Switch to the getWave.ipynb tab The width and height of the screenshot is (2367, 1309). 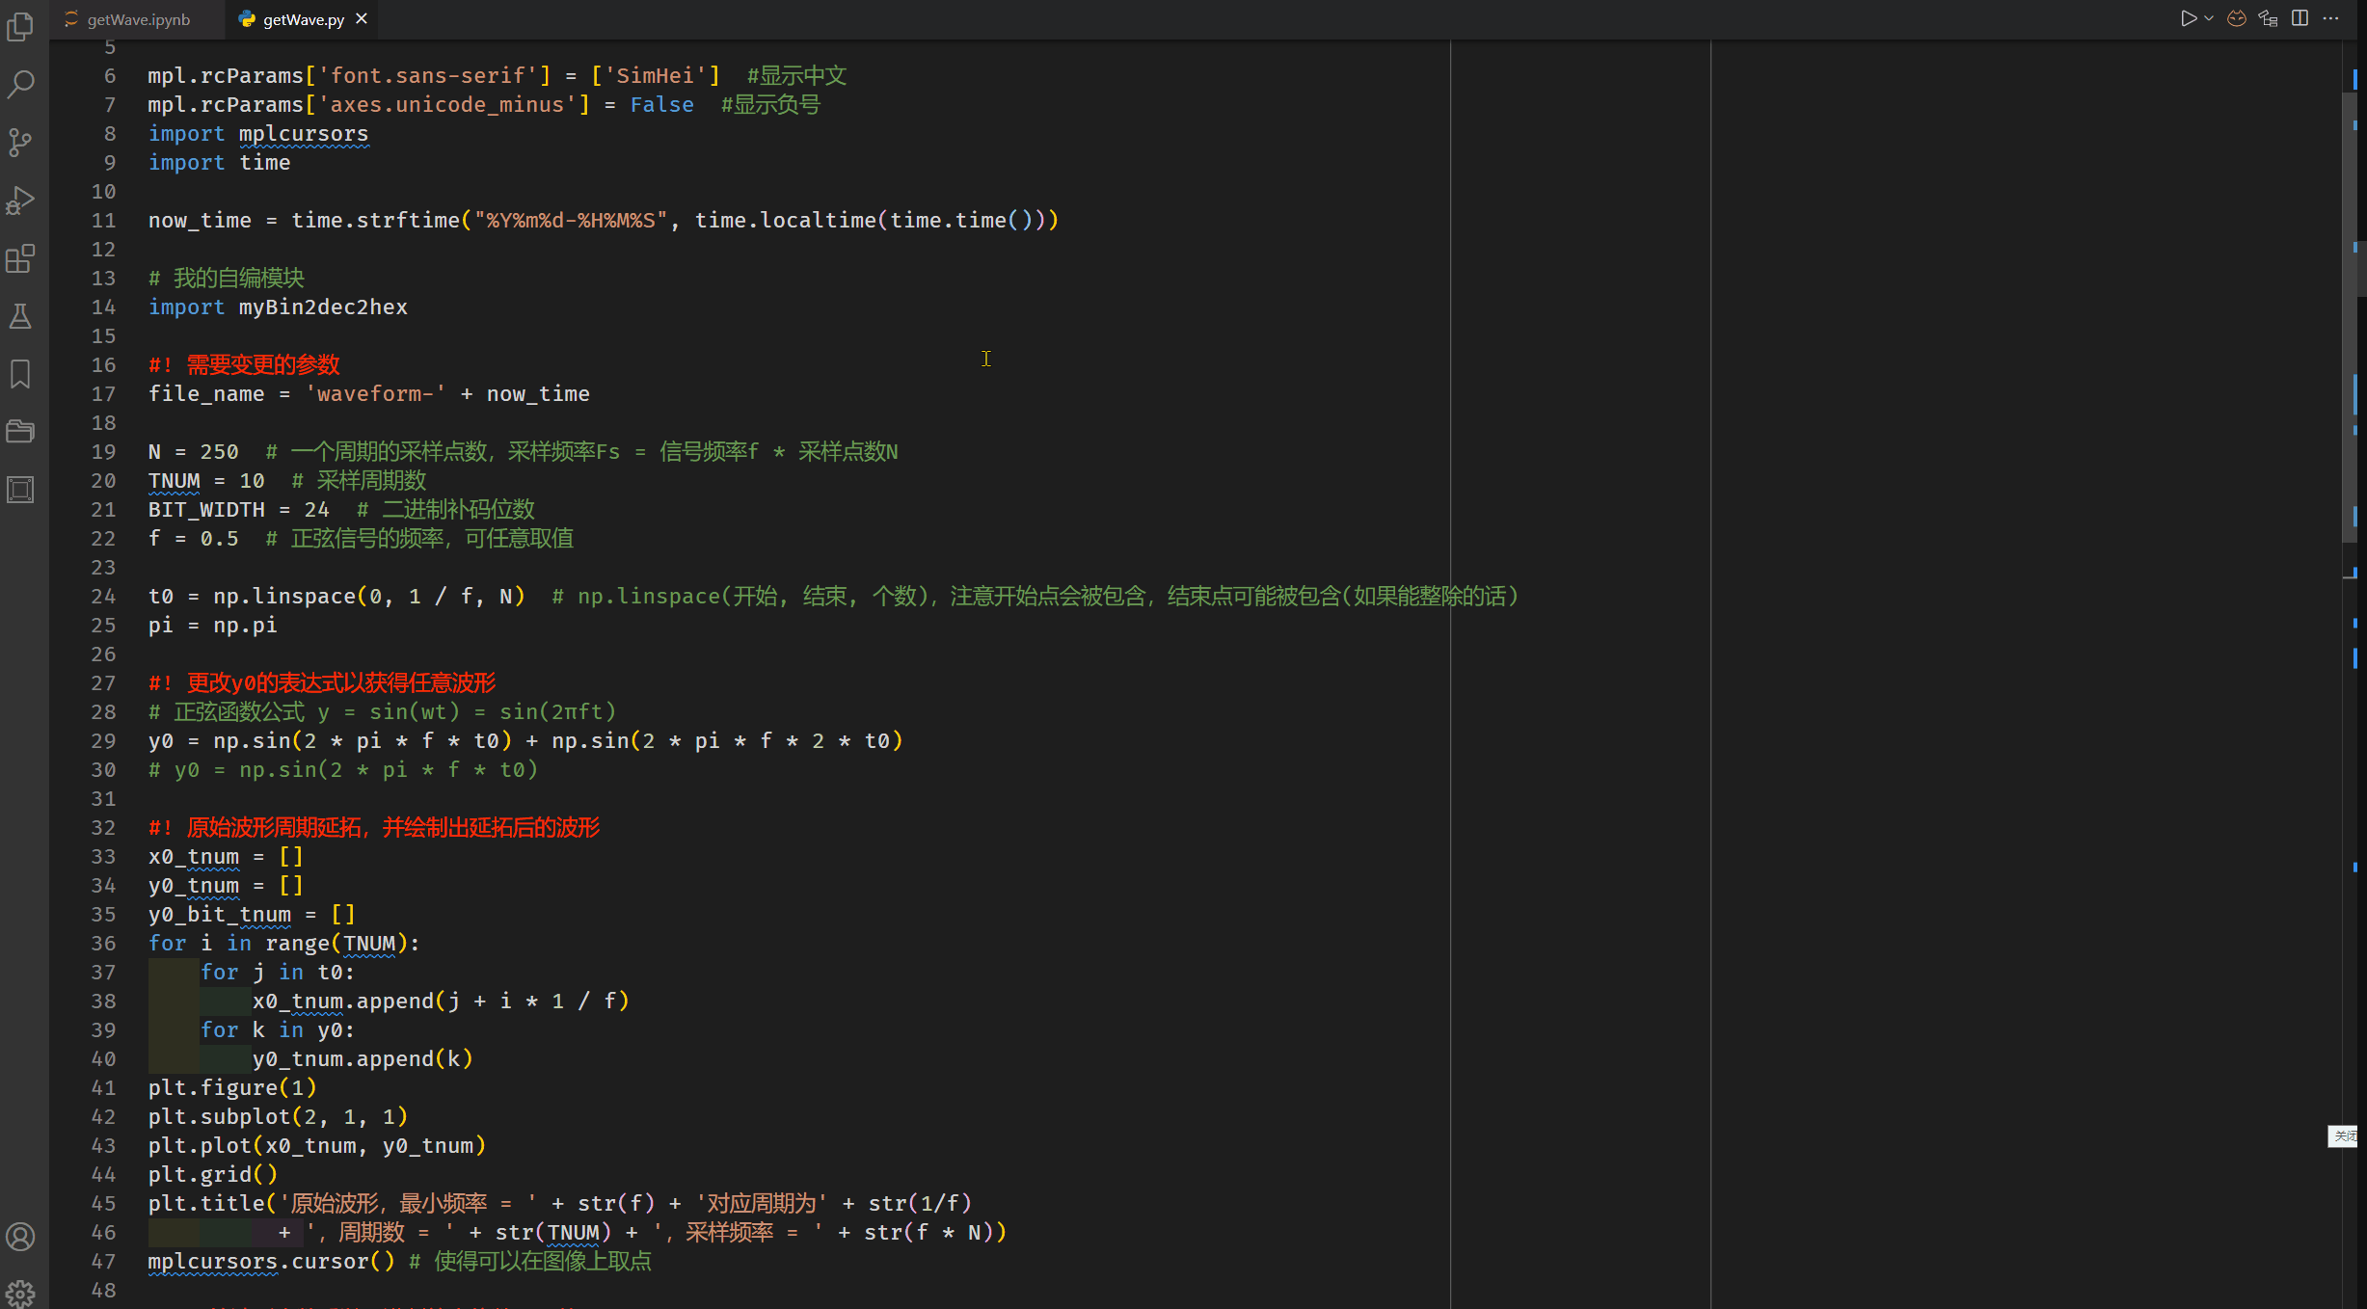click(138, 19)
